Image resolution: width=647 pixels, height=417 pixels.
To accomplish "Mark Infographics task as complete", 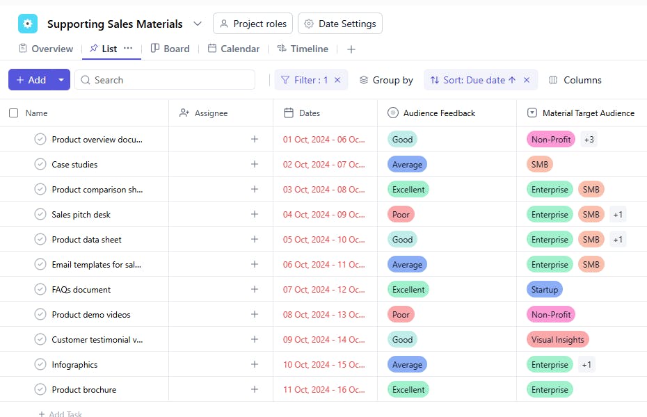I will [x=40, y=365].
